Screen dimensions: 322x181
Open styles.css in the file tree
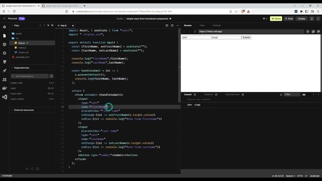click(x=23, y=52)
